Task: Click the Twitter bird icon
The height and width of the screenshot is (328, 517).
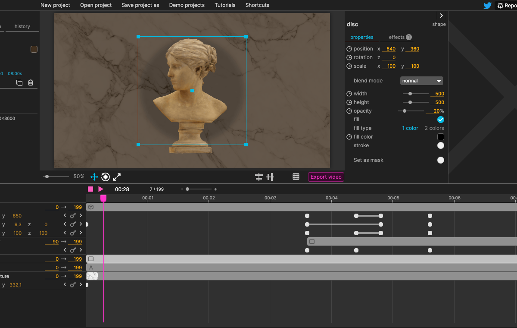Action: coord(487,6)
